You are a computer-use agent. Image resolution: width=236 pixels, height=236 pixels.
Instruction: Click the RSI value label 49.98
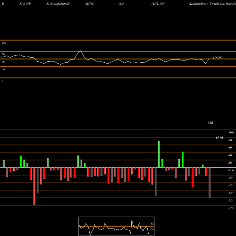[x=217, y=58]
